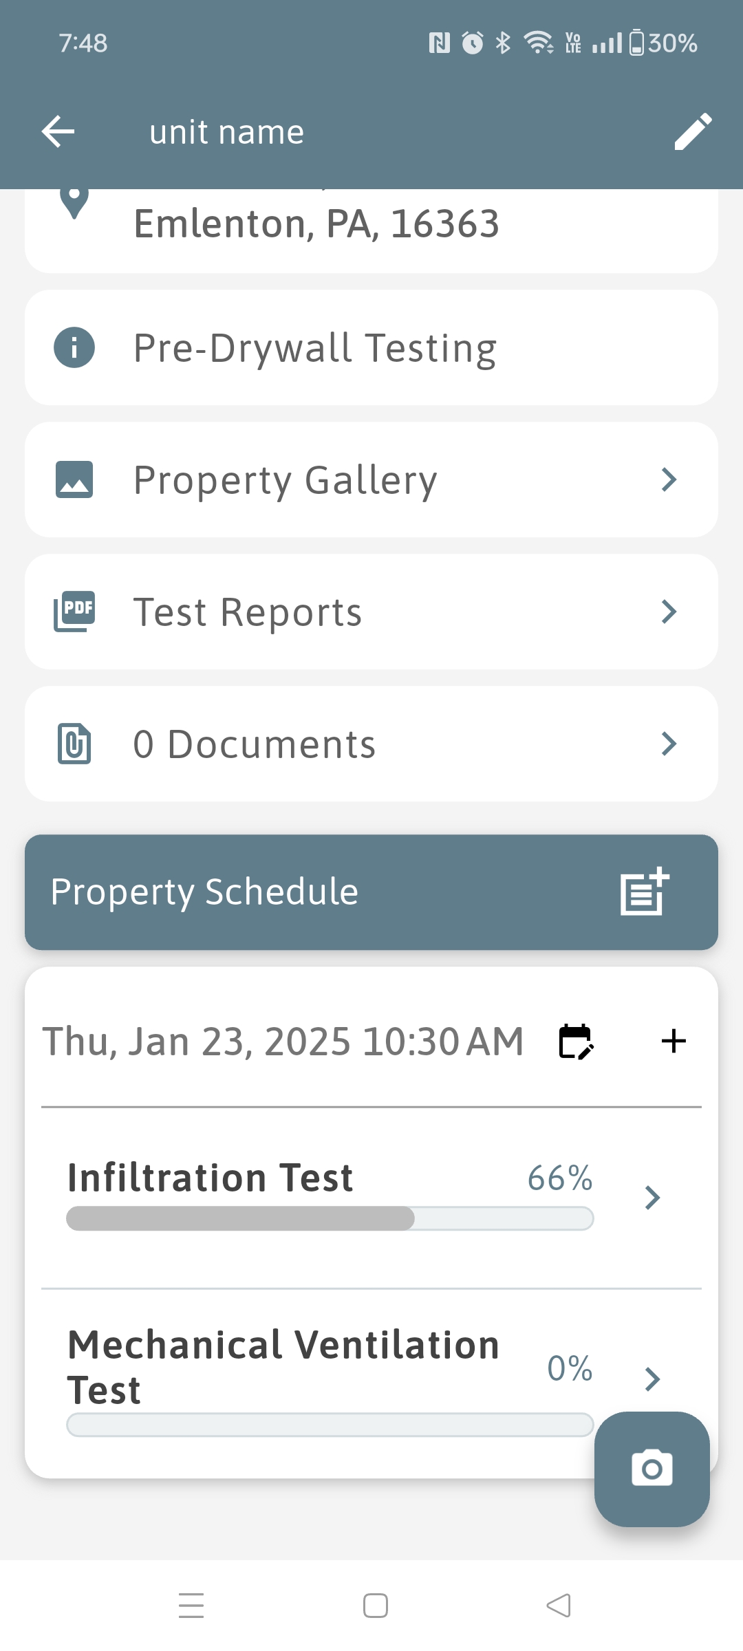The width and height of the screenshot is (743, 1651).
Task: Tap the location pin icon
Action: click(74, 203)
